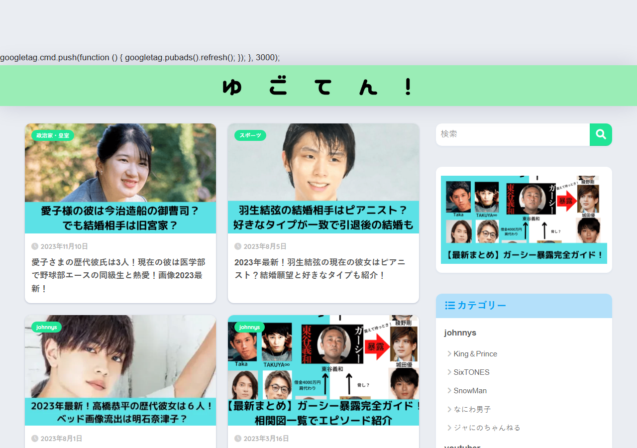Focus the 検索 search input field

(513, 134)
